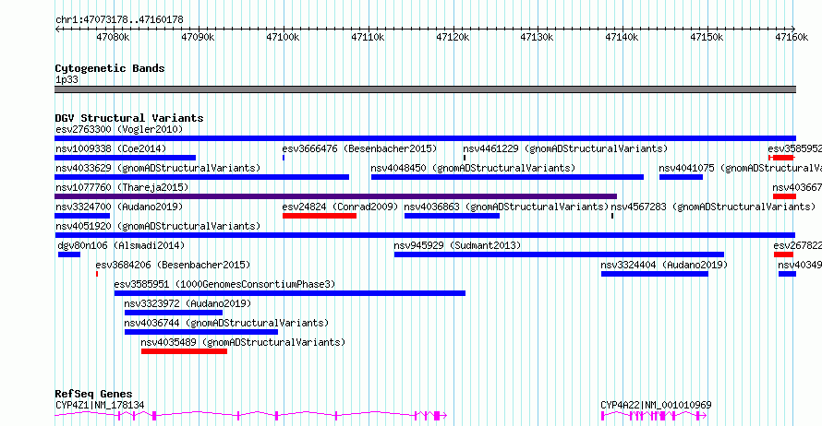Click the red esv24824 (Conrad2009) bar
Viewport: 822px width, 426px height.
(320, 216)
